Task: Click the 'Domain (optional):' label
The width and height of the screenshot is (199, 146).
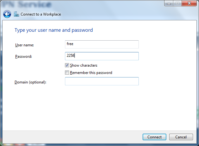Action: (x=30, y=82)
